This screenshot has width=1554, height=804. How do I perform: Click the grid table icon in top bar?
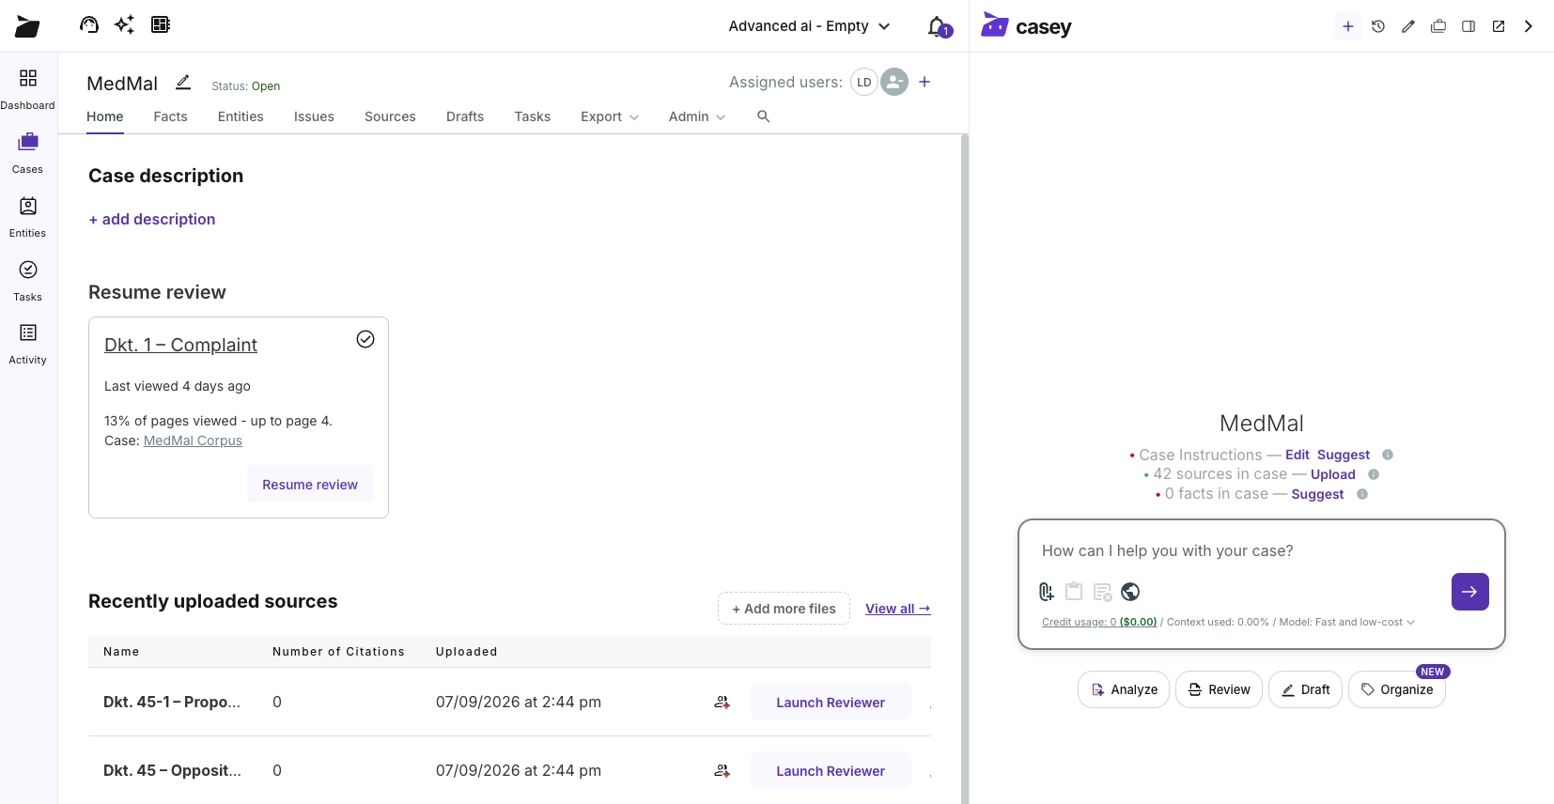tap(161, 24)
